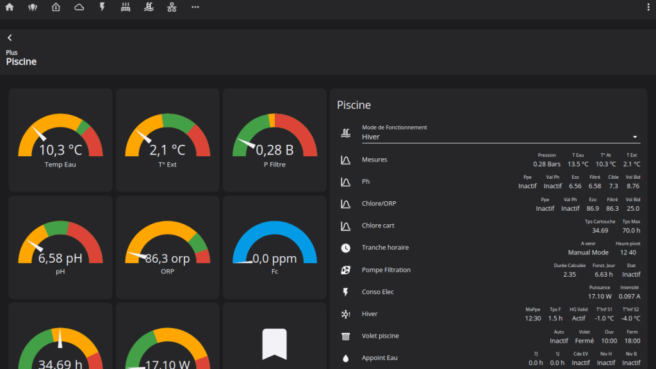This screenshot has height=369, width=656.
Task: Go back with the left chevron
Action: 10,38
